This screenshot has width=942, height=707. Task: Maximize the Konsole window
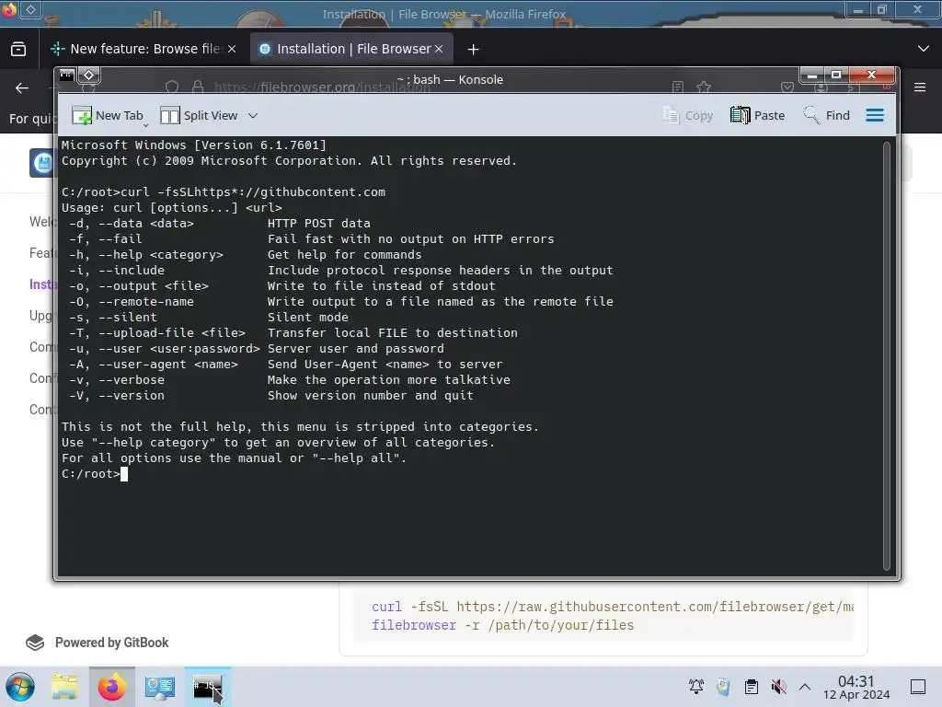tap(835, 75)
